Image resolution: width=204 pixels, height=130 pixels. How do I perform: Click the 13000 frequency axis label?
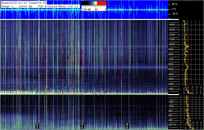(172, 30)
